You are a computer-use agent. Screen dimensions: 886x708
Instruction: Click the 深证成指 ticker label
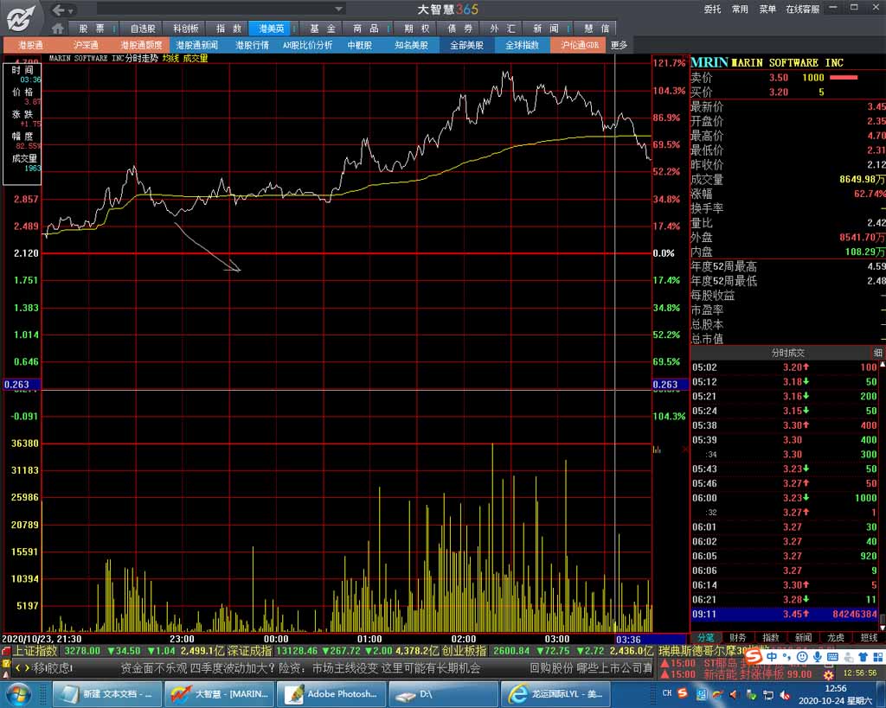tap(249, 651)
